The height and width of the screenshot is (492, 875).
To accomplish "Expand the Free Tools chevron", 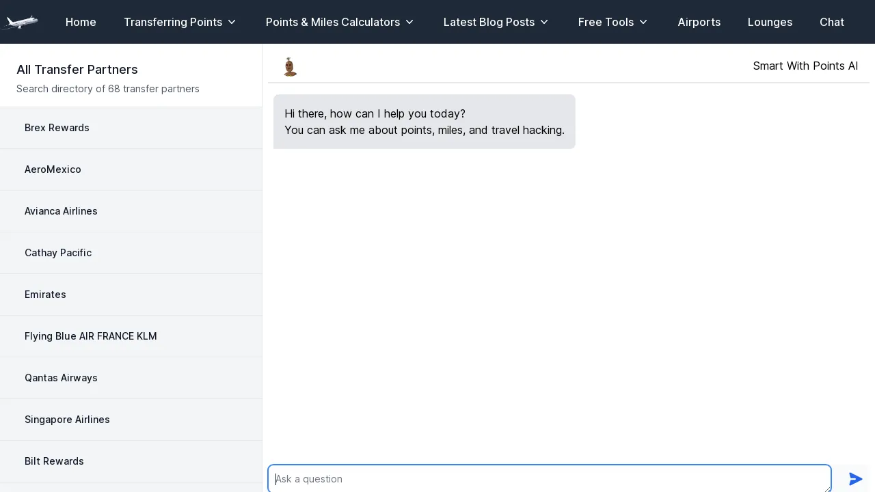I will (x=643, y=22).
